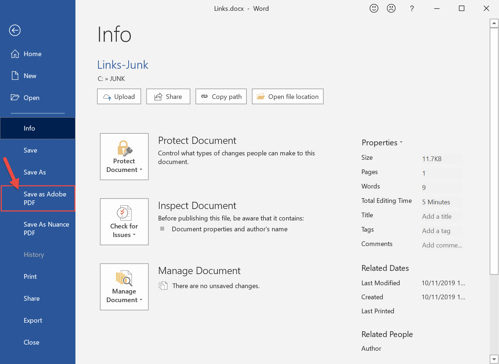Click the Links-Junk document title link

tap(123, 65)
